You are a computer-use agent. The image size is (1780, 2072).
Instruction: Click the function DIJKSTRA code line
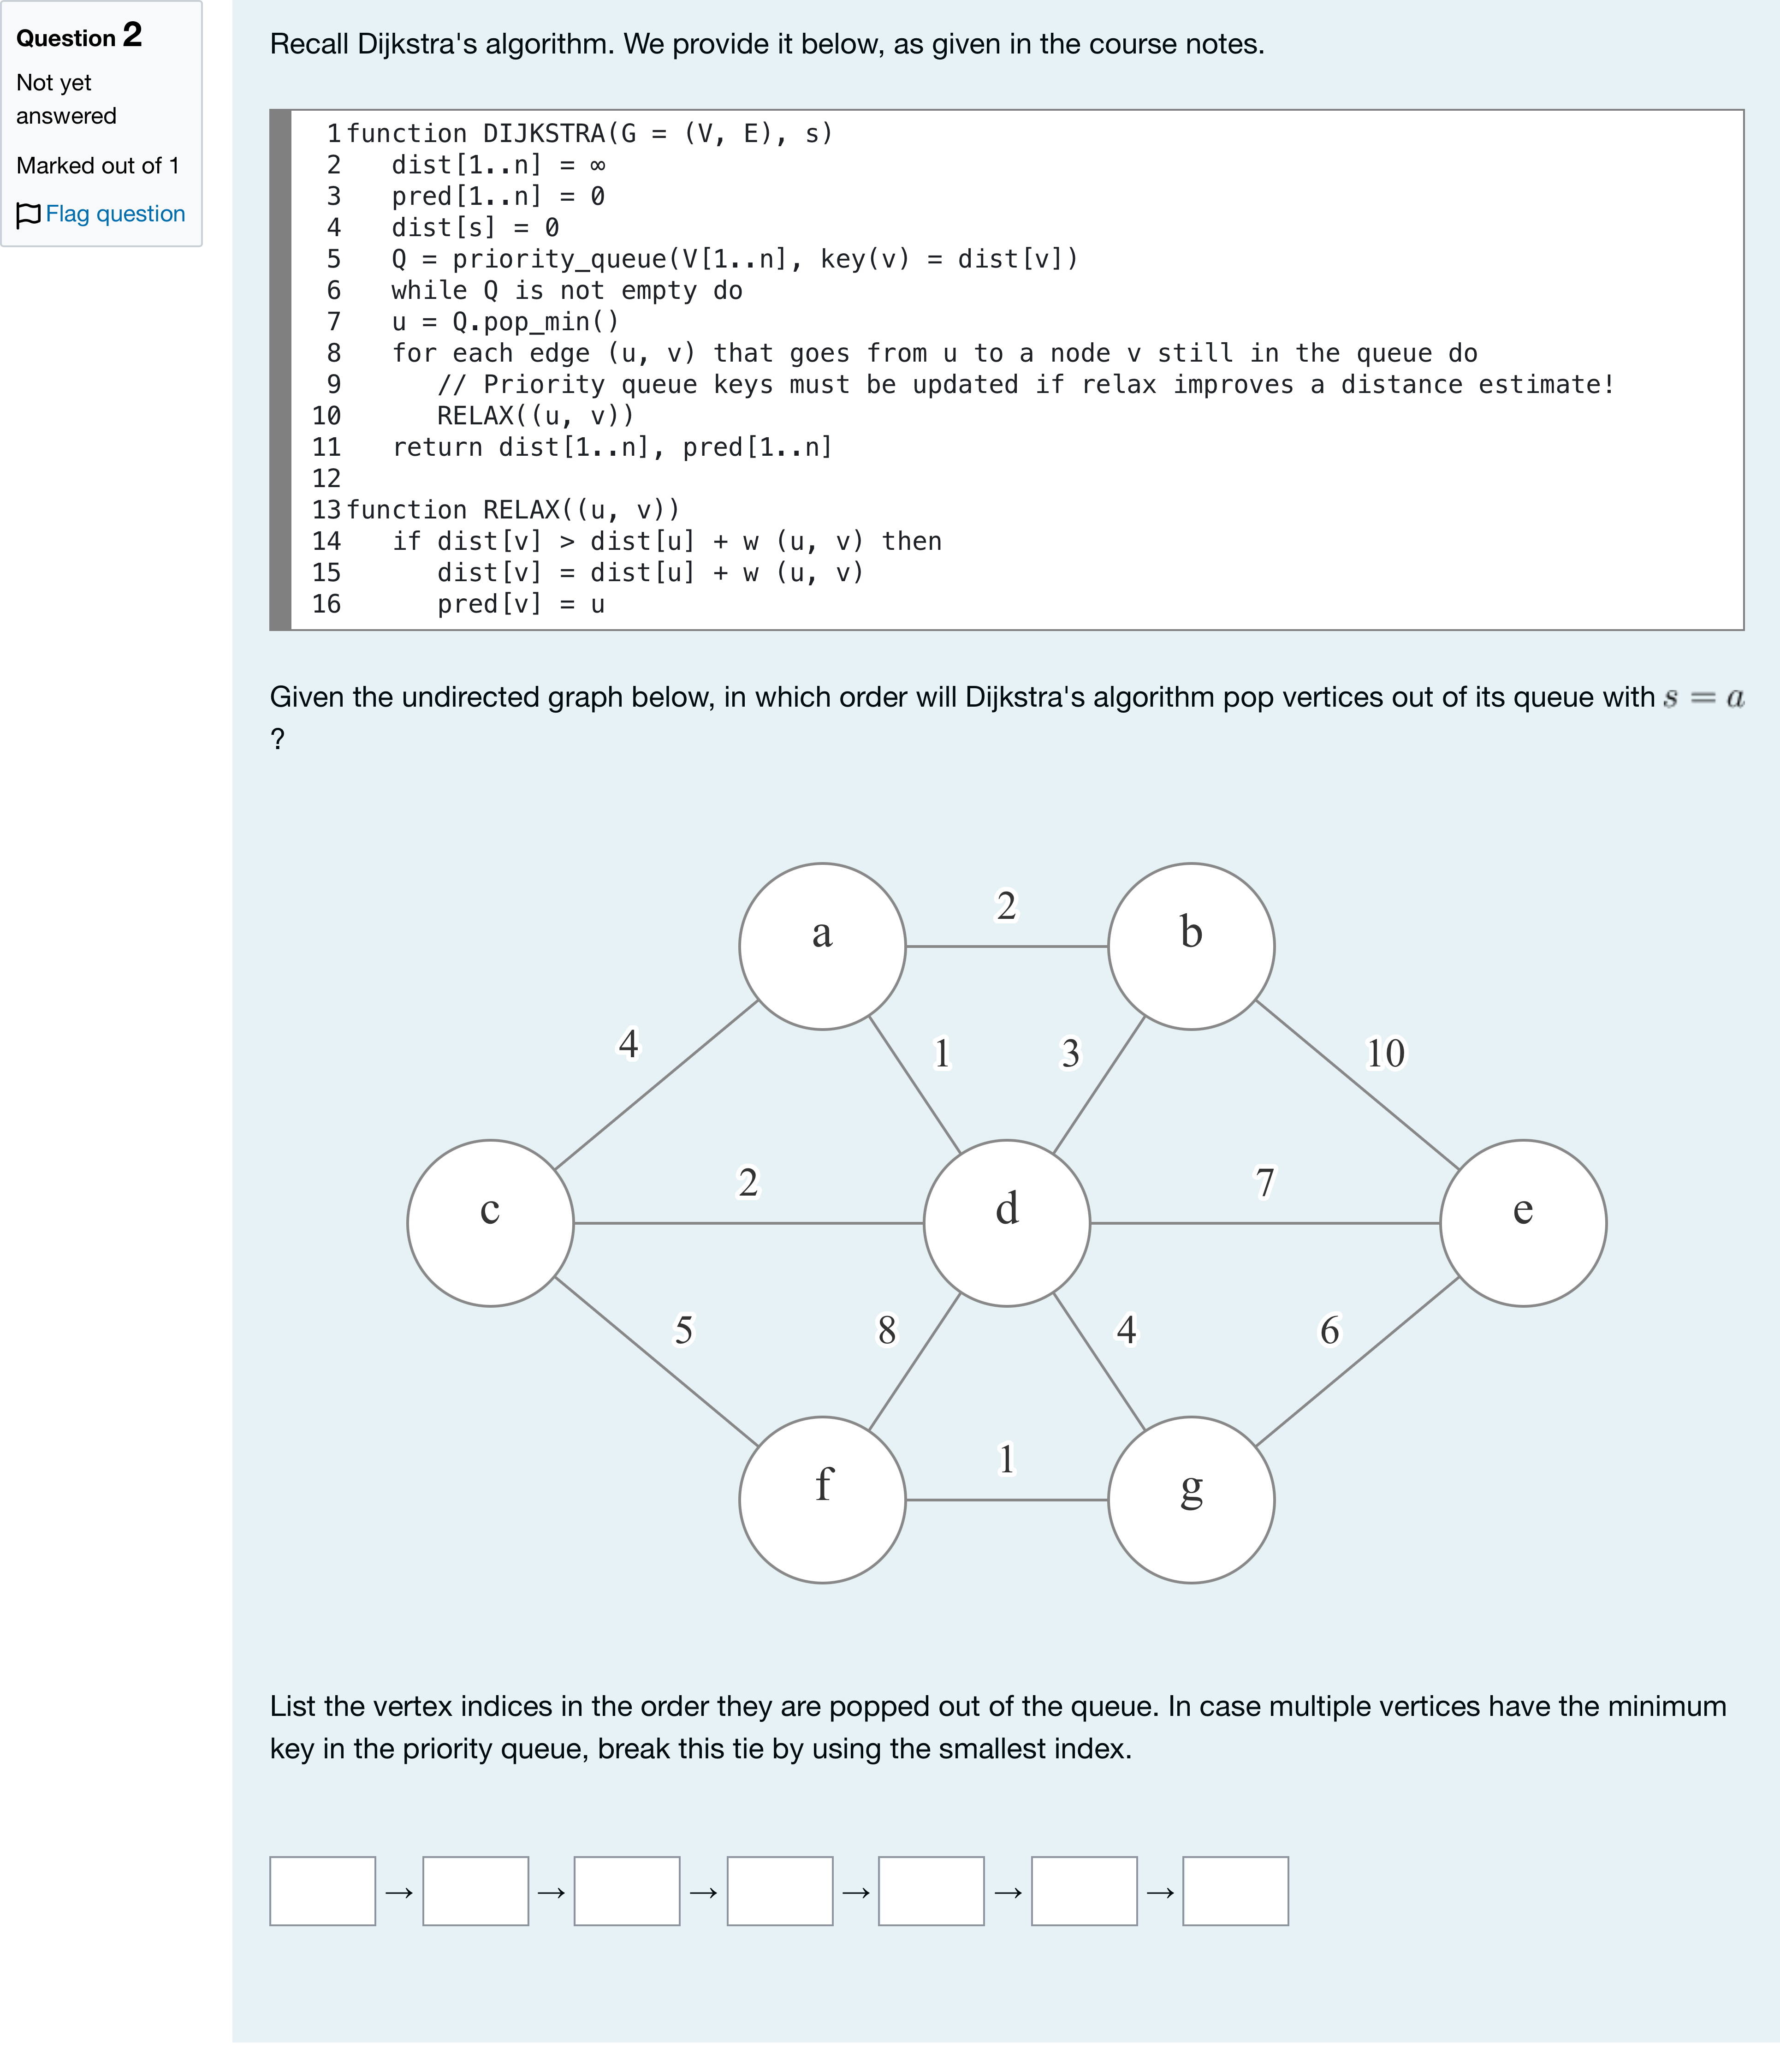pos(589,134)
